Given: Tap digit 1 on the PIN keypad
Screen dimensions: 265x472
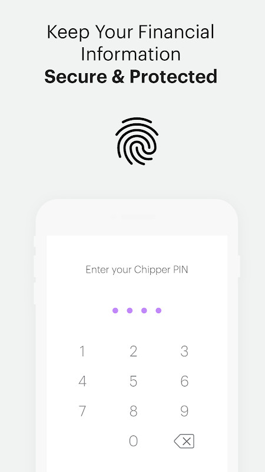Looking at the screenshot, I should click(x=82, y=351).
